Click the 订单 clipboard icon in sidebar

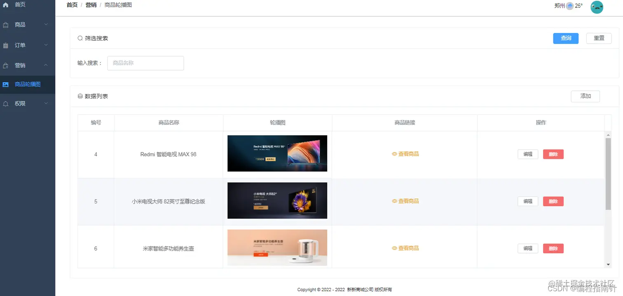[5, 46]
